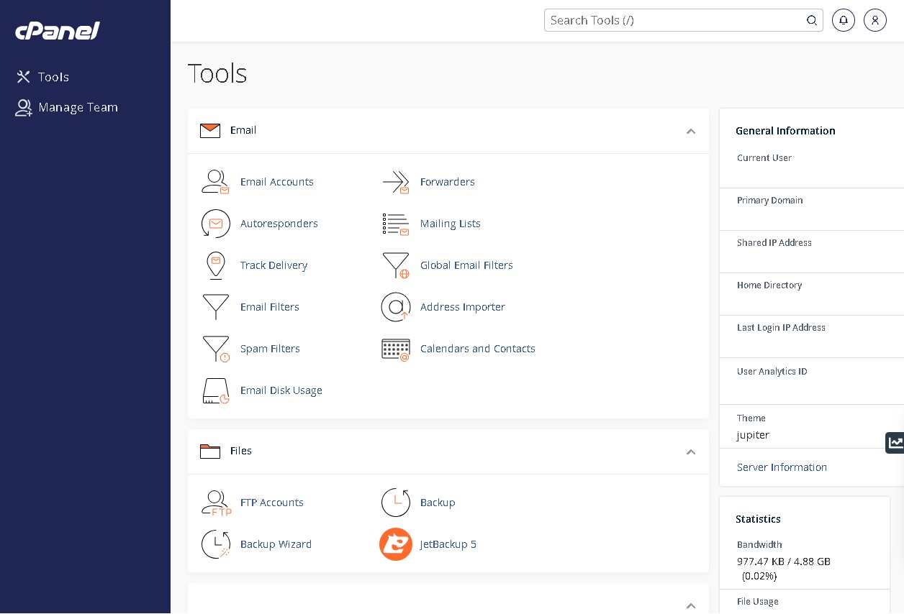This screenshot has height=614, width=904.
Task: Open the Email Accounts tool
Action: (276, 182)
